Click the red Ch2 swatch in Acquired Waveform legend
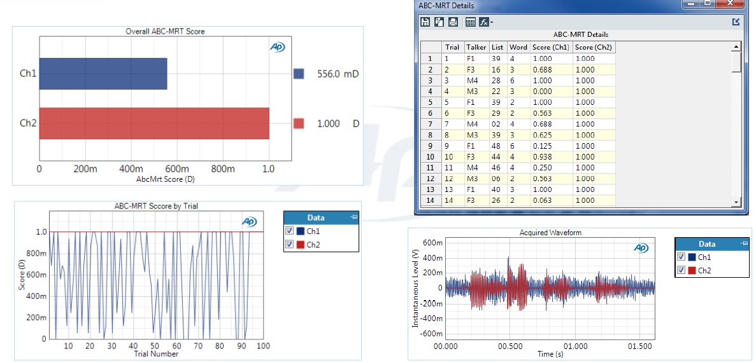Viewport: 756px width, 363px height. click(692, 270)
